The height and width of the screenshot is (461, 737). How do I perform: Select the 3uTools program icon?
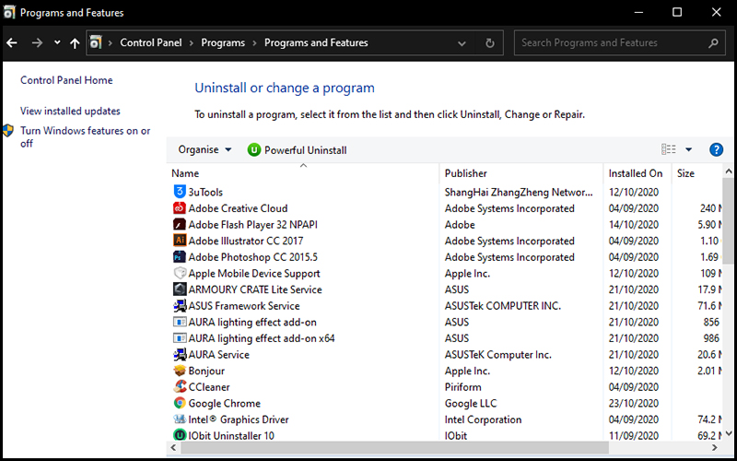tap(180, 192)
